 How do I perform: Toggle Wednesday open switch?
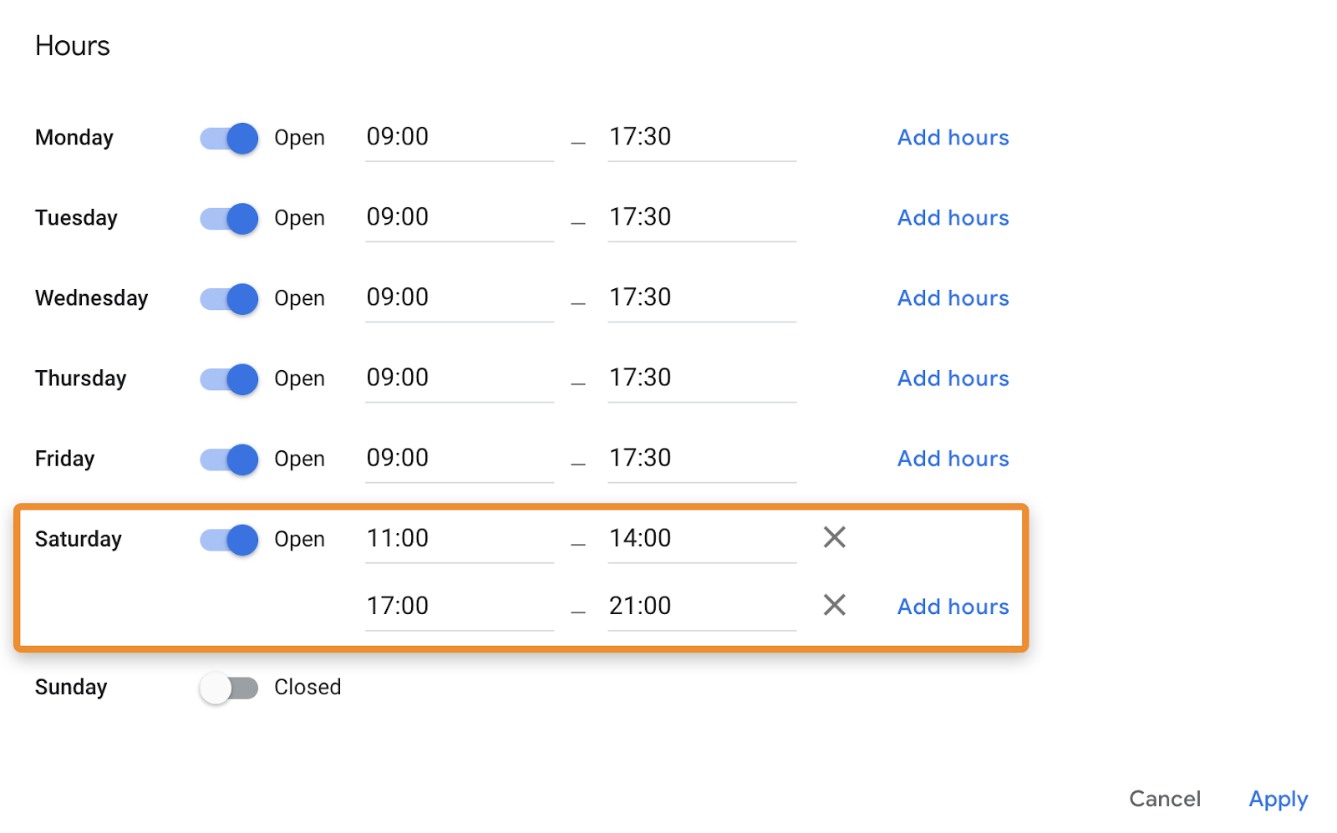click(x=229, y=298)
